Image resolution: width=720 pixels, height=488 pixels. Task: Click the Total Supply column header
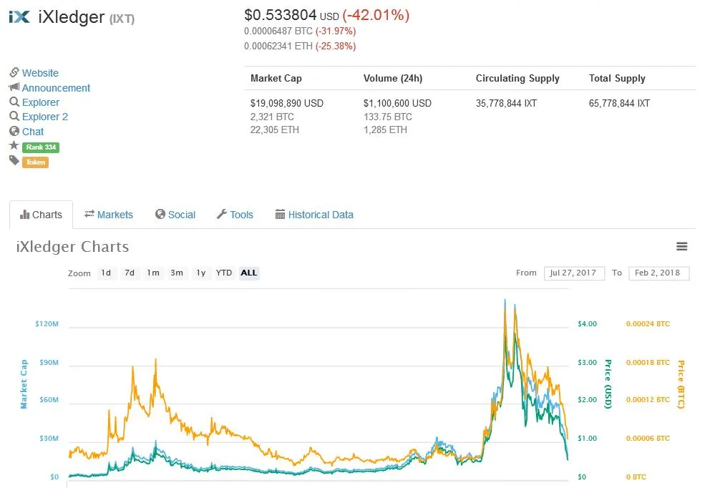pos(617,79)
